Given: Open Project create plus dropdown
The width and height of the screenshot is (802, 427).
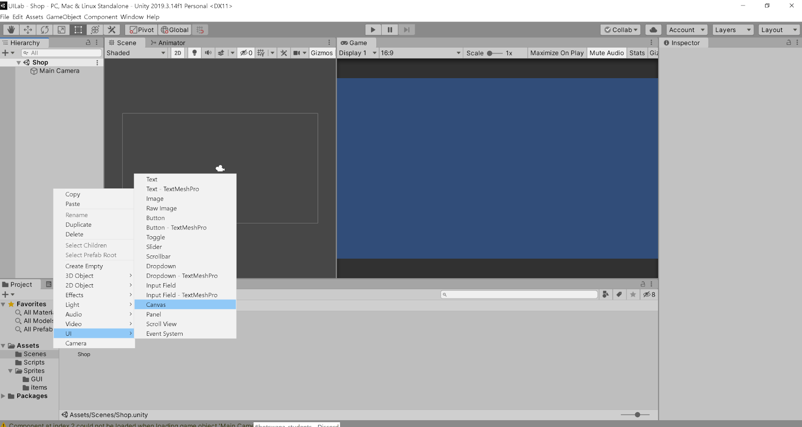Looking at the screenshot, I should coord(8,294).
